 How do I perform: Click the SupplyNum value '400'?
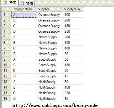(73, 48)
